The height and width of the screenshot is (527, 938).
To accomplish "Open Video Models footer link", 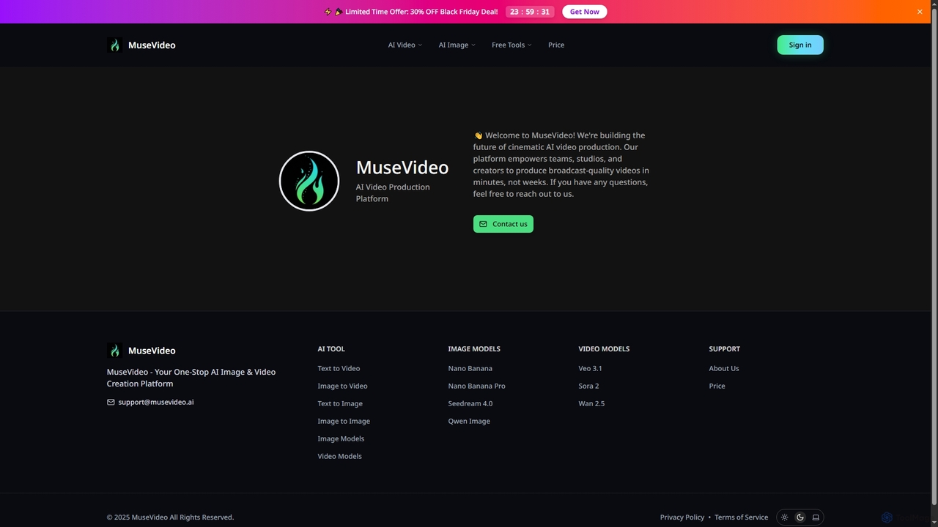I will coord(339,456).
